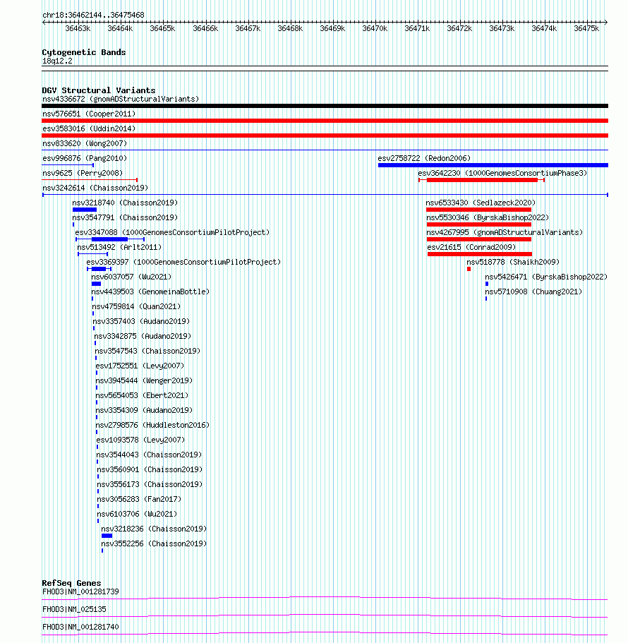Viewport: 628px width, 643px height.
Task: Select esv1093578 (Levy2007) label
Action: point(140,440)
